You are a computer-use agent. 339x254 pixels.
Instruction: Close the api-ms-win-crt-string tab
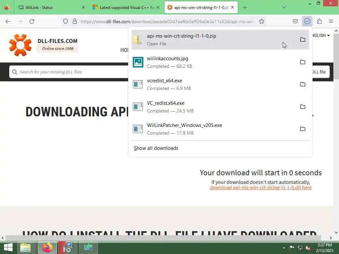[232, 8]
